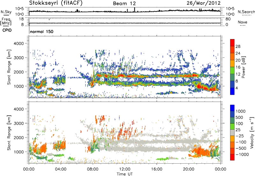
Task: Click the "16" tick on Power colorbar
Action: click(x=238, y=67)
